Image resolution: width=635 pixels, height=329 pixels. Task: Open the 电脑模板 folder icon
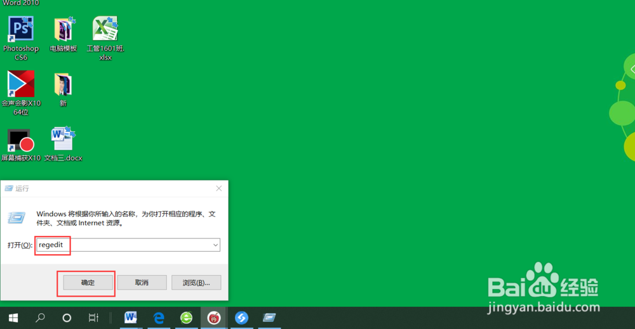point(63,29)
